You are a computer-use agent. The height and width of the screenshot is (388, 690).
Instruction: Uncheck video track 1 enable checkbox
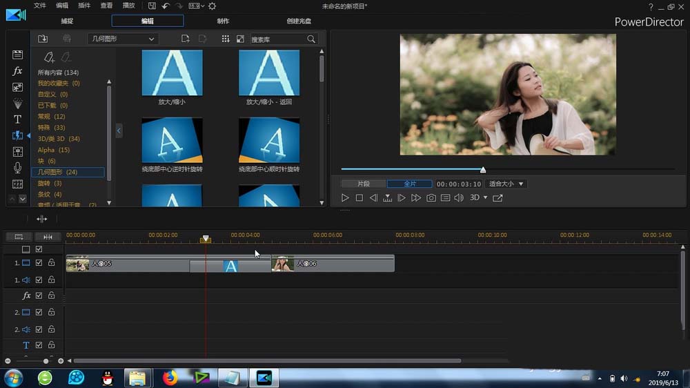click(x=39, y=263)
